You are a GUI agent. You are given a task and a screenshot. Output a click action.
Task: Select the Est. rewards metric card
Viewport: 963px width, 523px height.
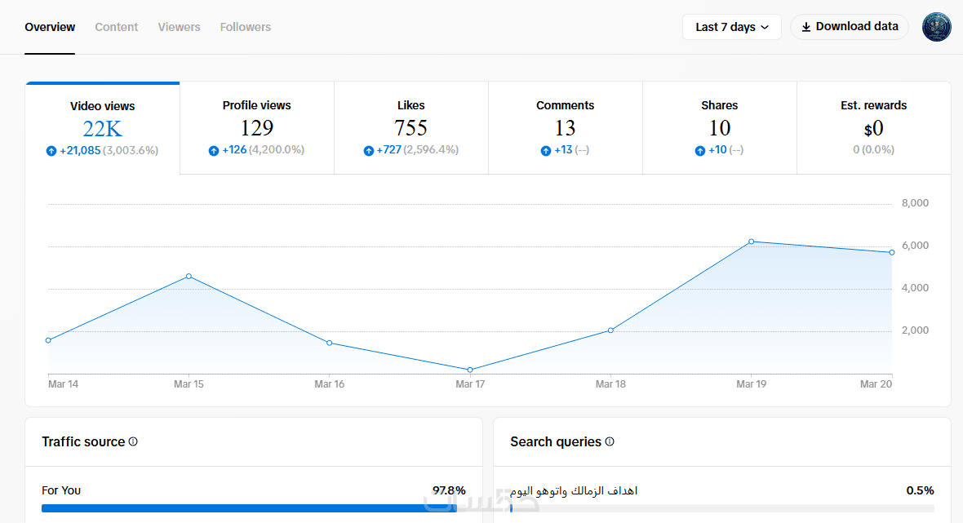pos(873,128)
